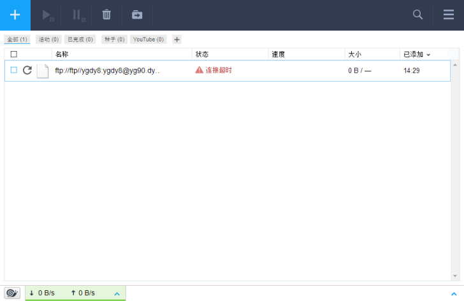Add a new filter tab with plus
This screenshot has height=301, width=464.
177,40
